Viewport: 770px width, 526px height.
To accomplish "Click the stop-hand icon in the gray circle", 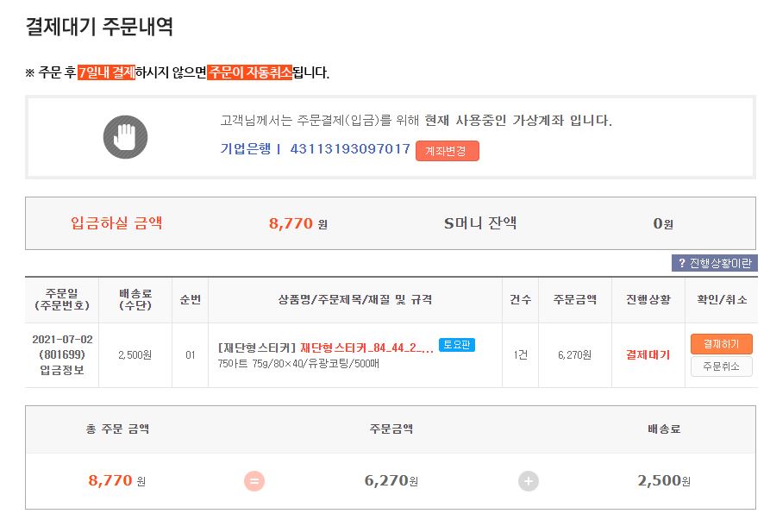I will [125, 136].
